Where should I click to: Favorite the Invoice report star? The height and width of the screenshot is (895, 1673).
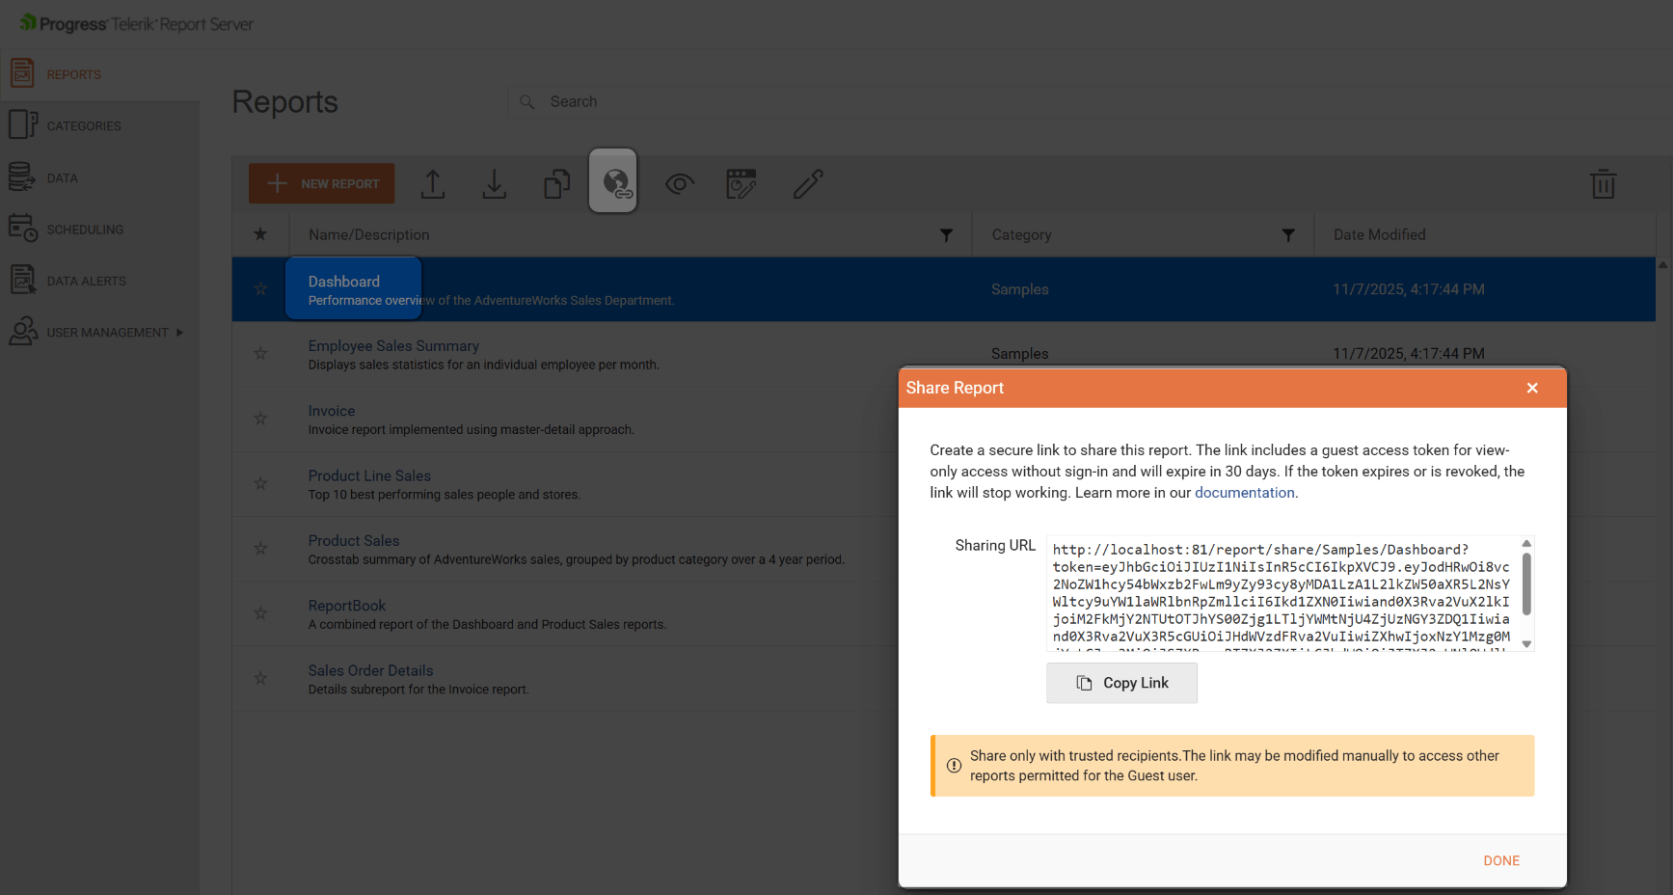260,419
